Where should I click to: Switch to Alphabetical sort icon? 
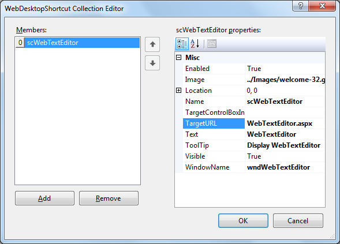click(x=195, y=44)
